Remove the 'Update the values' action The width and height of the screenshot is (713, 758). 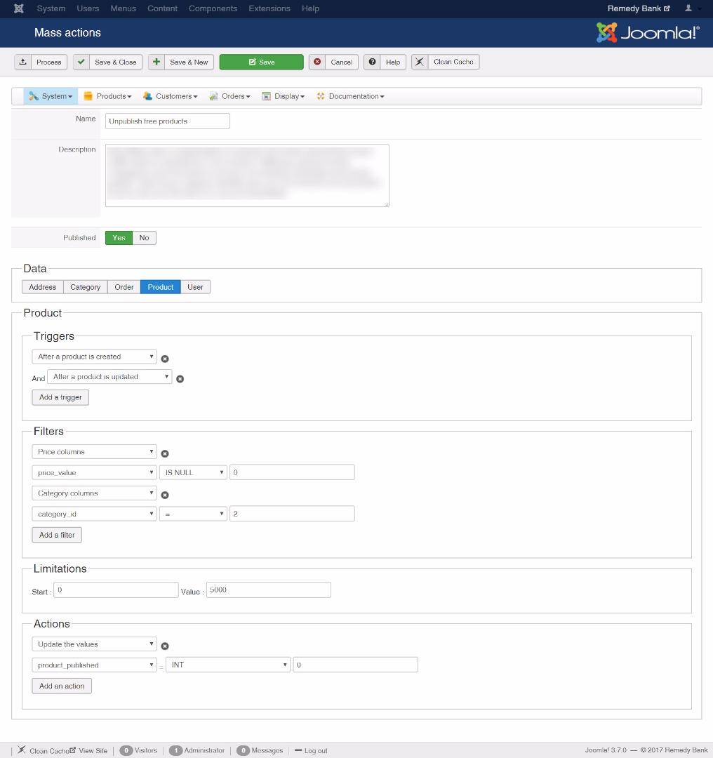click(165, 646)
